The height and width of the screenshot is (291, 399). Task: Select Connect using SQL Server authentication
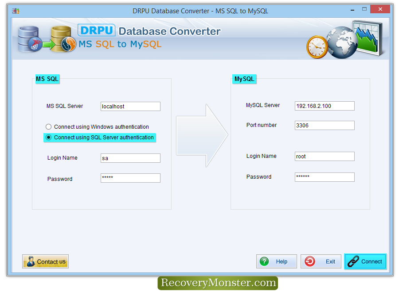tap(99, 138)
